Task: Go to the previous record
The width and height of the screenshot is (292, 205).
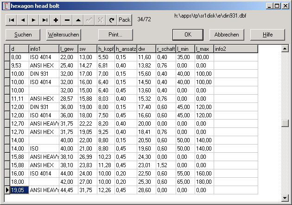Action: point(22,20)
